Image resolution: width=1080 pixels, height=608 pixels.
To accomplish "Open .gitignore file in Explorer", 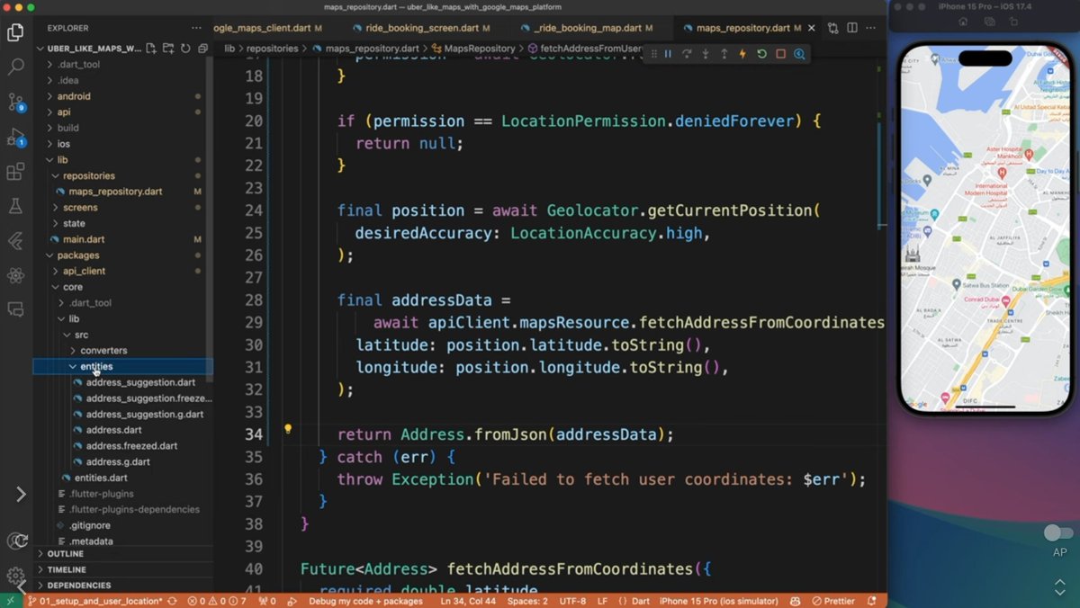I will 122,525.
